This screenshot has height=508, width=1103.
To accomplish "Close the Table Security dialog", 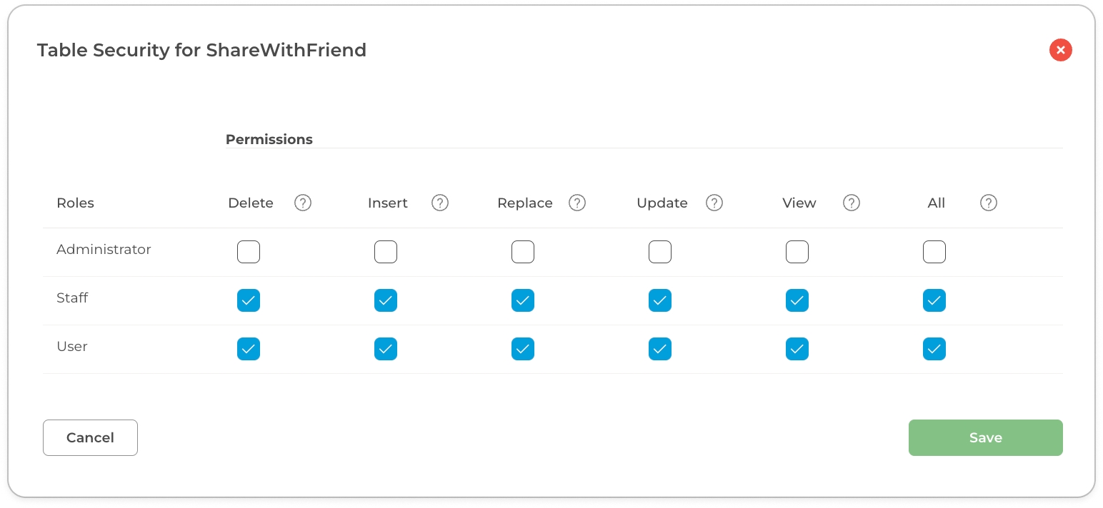I will point(1061,50).
